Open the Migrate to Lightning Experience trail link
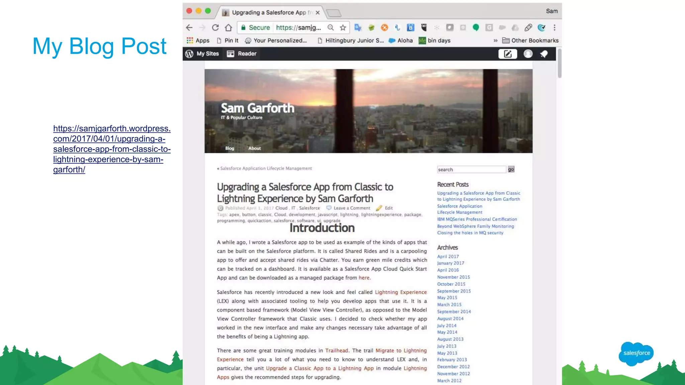The width and height of the screenshot is (685, 385). [x=401, y=351]
